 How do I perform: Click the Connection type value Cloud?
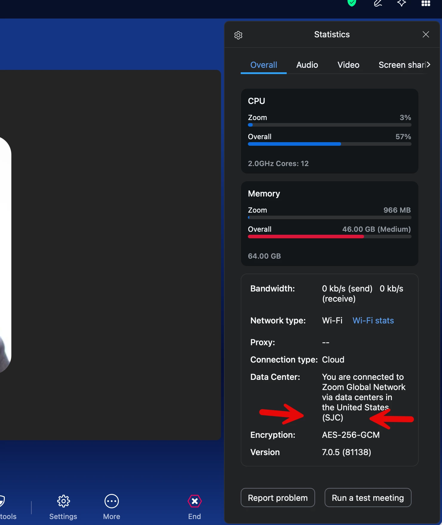[333, 360]
